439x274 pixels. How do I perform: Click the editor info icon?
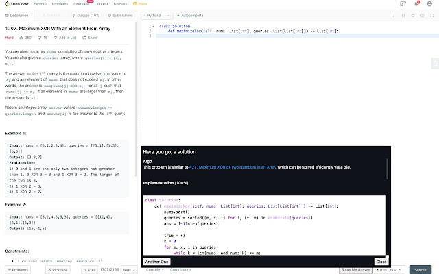coord(394,16)
